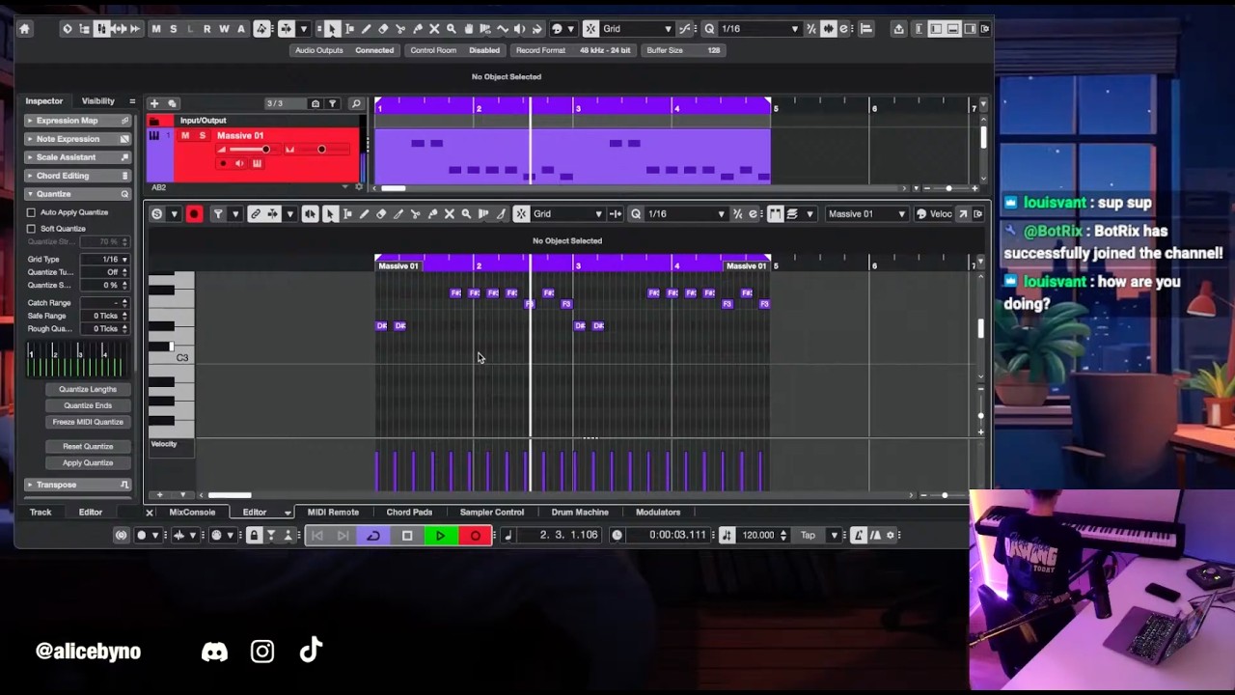This screenshot has width=1235, height=695.
Task: Start playback with the green Play button
Action: click(x=440, y=535)
